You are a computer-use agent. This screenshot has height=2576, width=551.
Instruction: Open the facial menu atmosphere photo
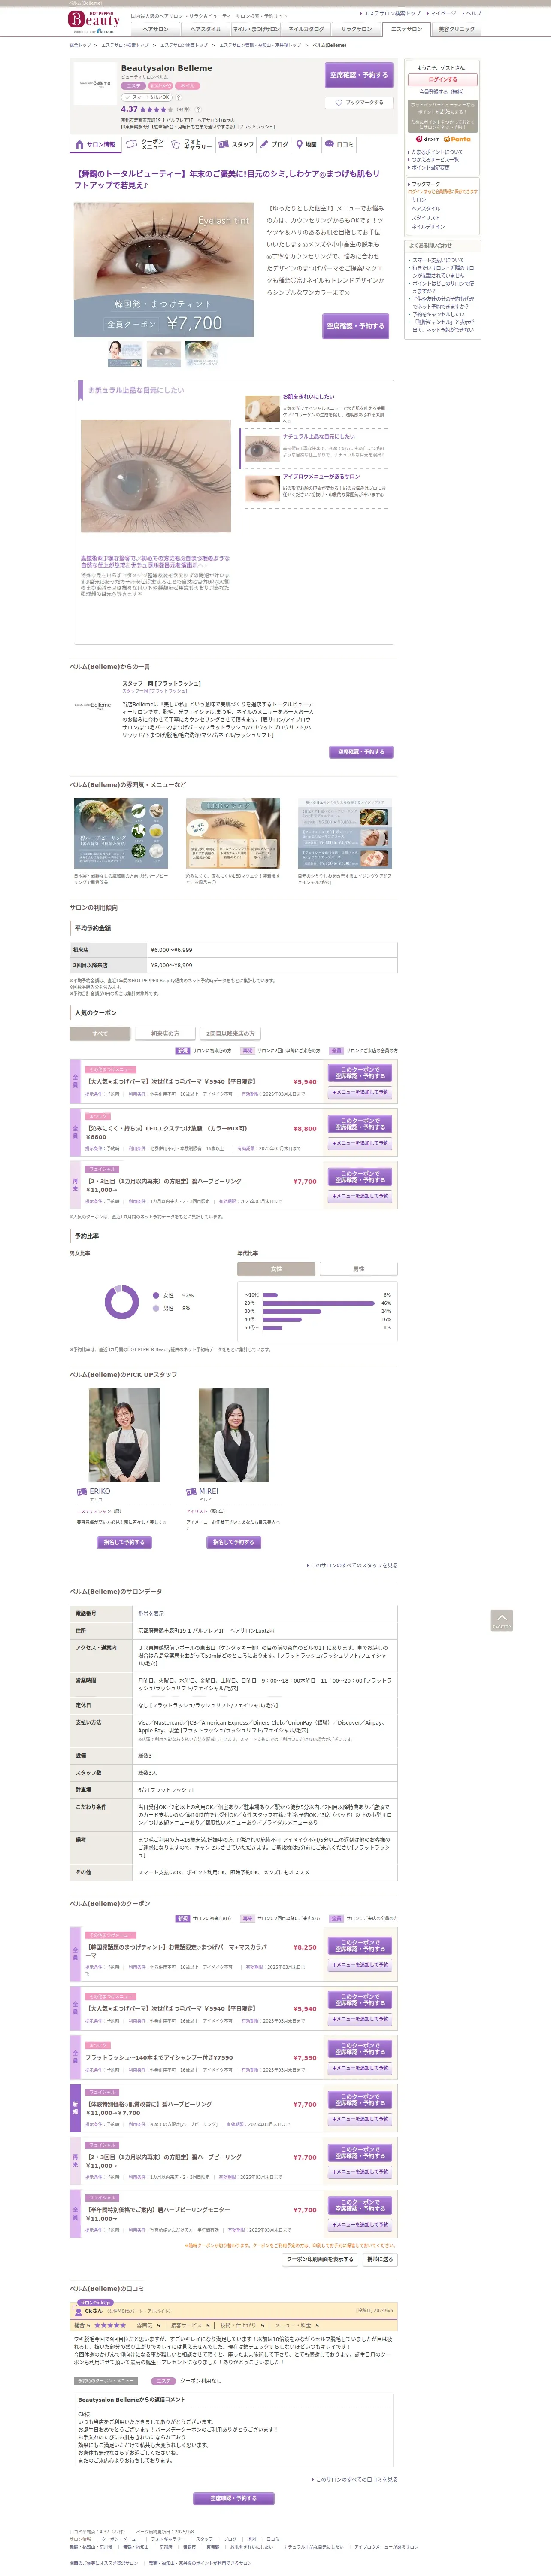(345, 833)
